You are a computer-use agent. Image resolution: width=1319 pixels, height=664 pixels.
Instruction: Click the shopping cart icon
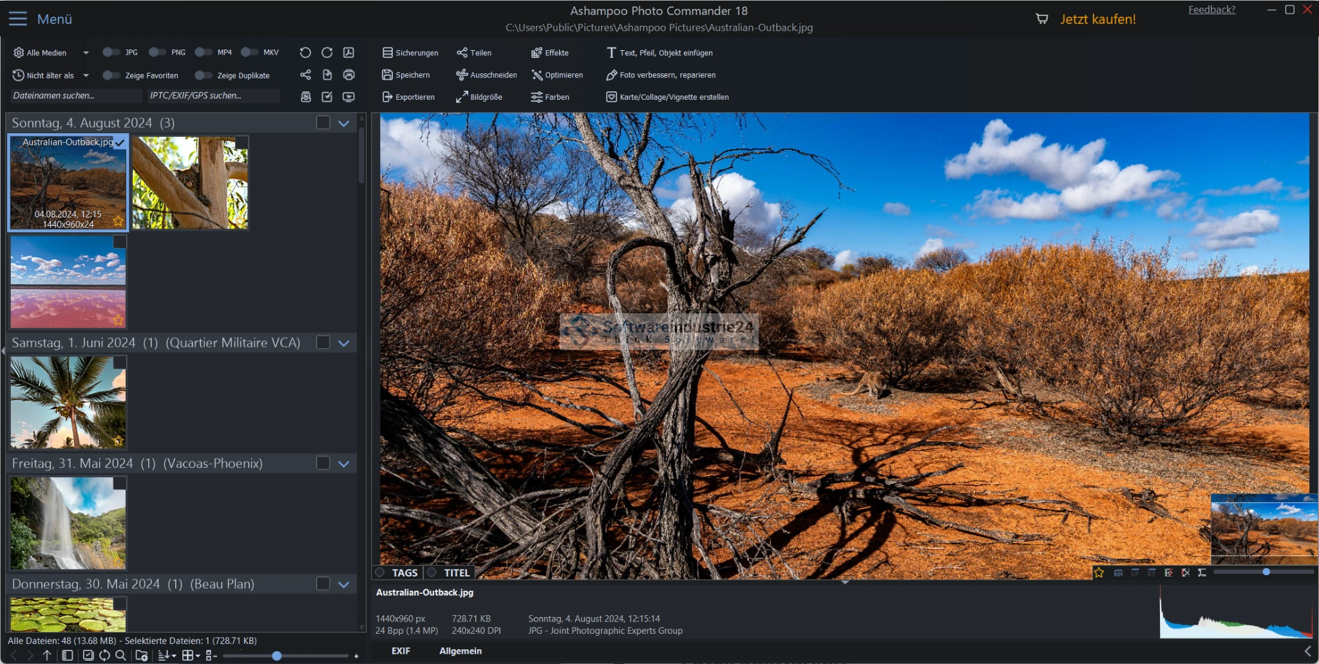[x=1041, y=19]
